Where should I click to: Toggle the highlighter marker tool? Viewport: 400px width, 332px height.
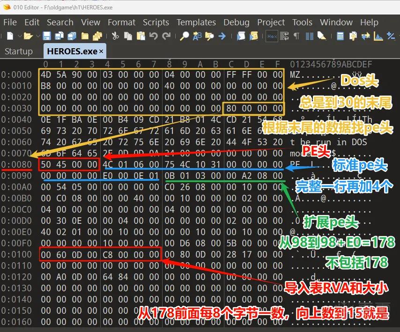coord(322,36)
